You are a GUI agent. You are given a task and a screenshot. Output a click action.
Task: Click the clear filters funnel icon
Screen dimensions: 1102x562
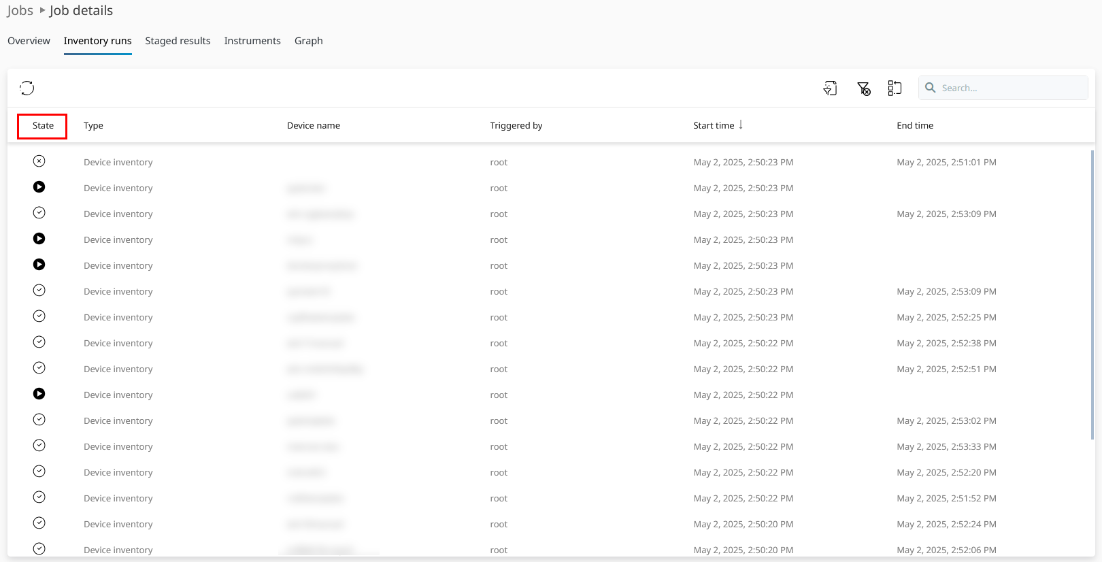(863, 88)
